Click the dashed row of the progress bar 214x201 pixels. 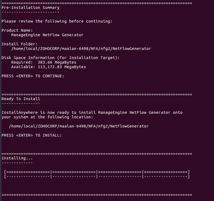coord(97,176)
